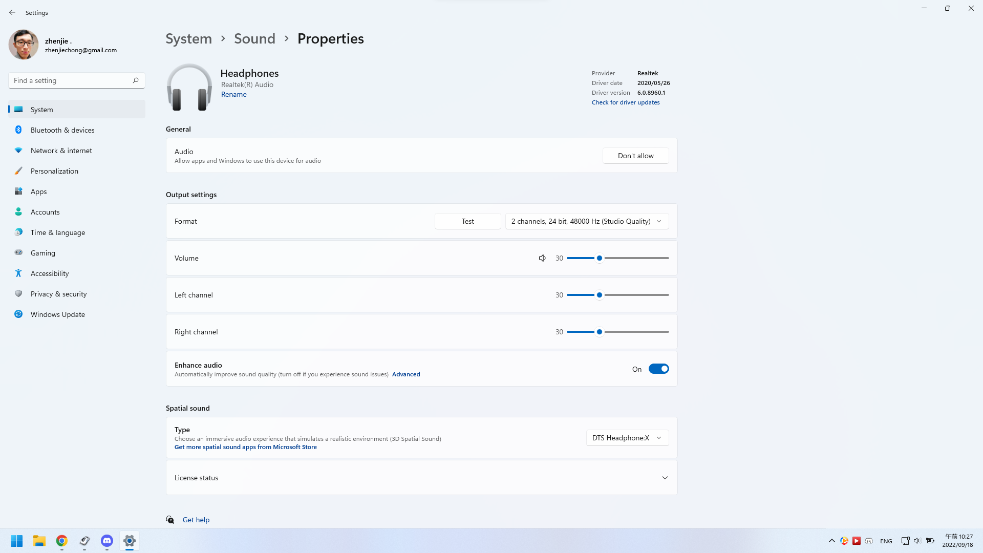Show hidden system tray icons
Viewport: 983px width, 553px height.
pyautogui.click(x=831, y=541)
